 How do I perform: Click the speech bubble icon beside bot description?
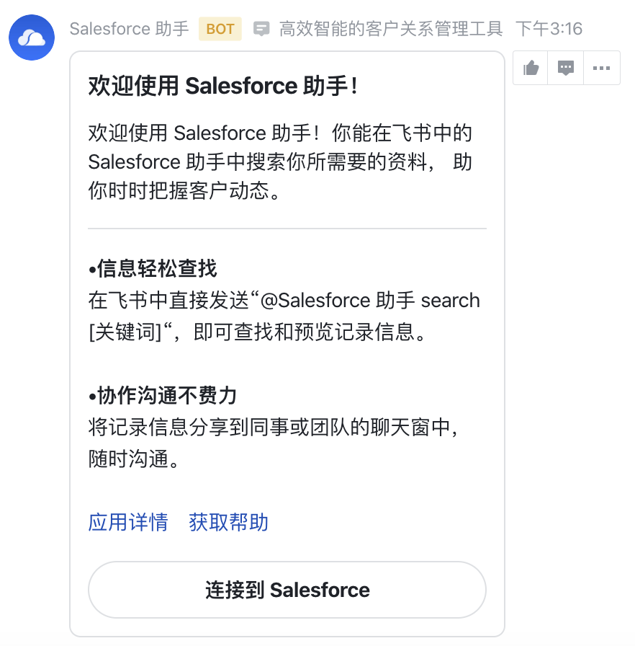261,29
